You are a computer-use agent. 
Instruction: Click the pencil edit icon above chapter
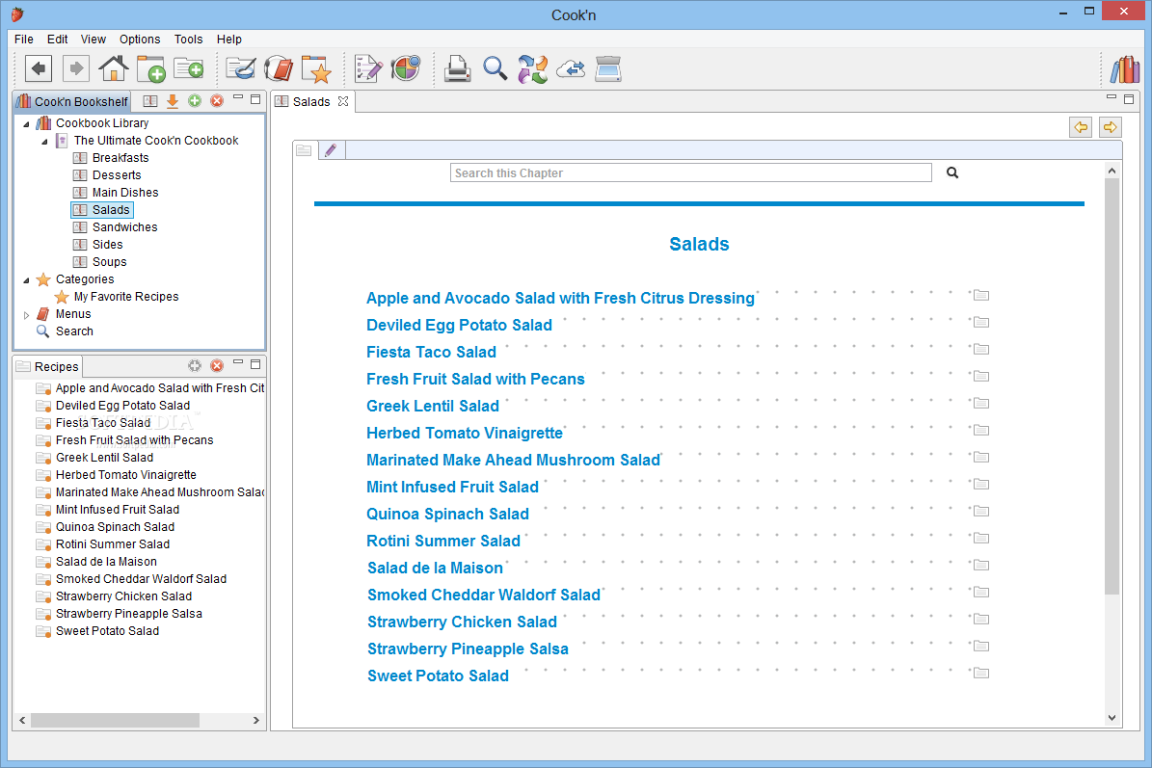pyautogui.click(x=331, y=150)
